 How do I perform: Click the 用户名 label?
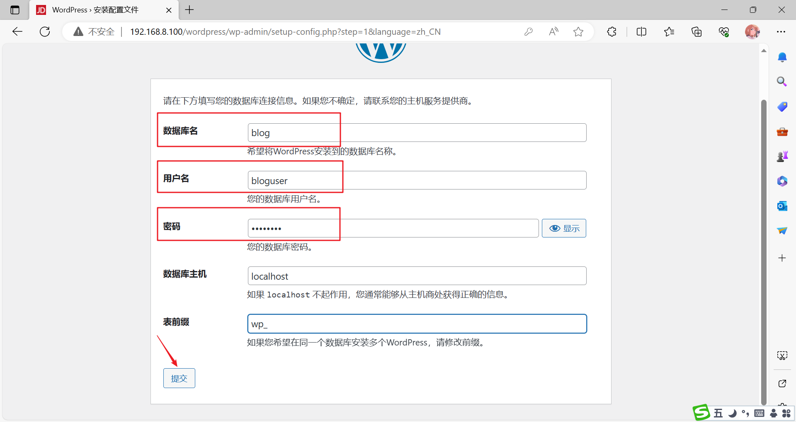pyautogui.click(x=176, y=179)
